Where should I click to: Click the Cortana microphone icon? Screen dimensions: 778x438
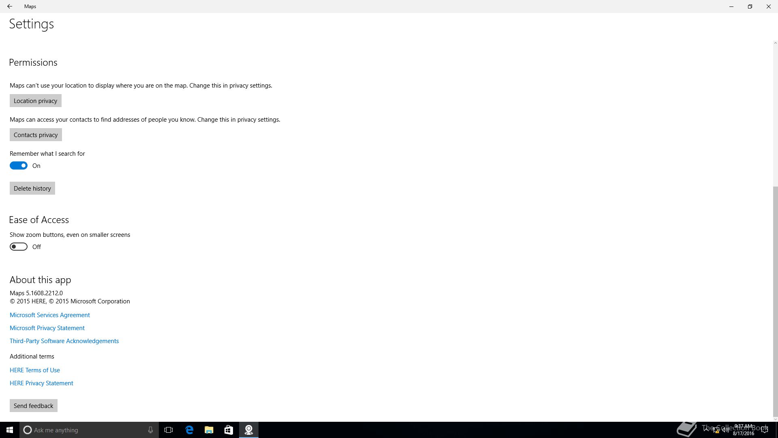[150, 430]
